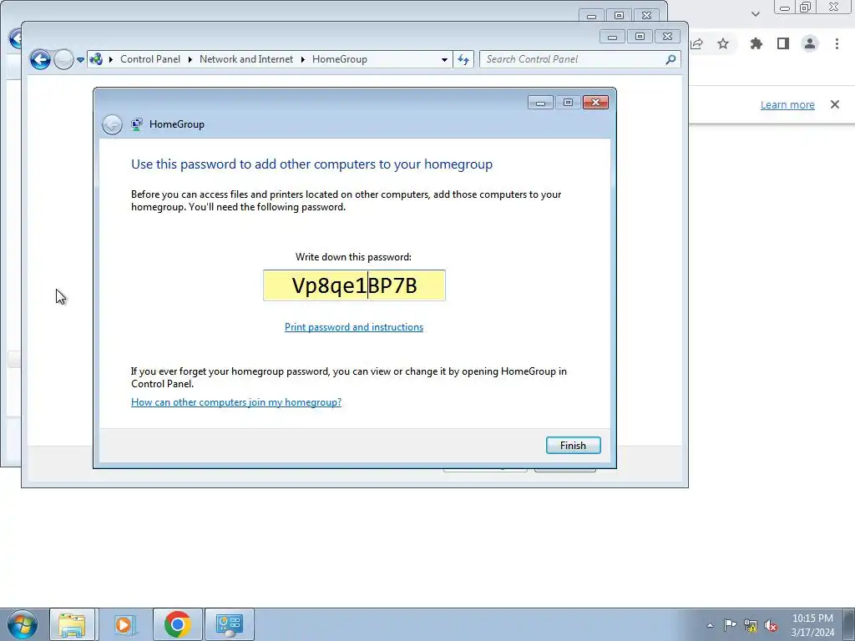Close the HomeGroup password dialog
Viewport: 855px width, 641px height.
pyautogui.click(x=595, y=103)
